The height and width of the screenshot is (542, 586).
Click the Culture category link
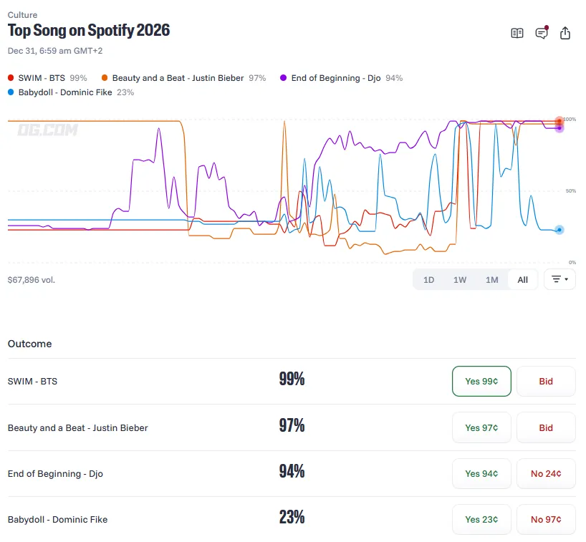[22, 15]
